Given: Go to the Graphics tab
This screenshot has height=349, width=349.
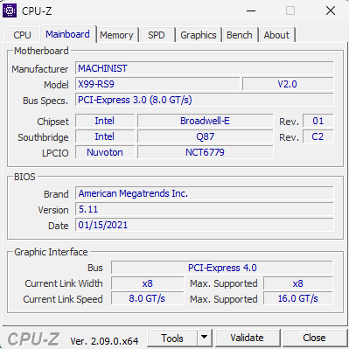Looking at the screenshot, I should coord(199,35).
